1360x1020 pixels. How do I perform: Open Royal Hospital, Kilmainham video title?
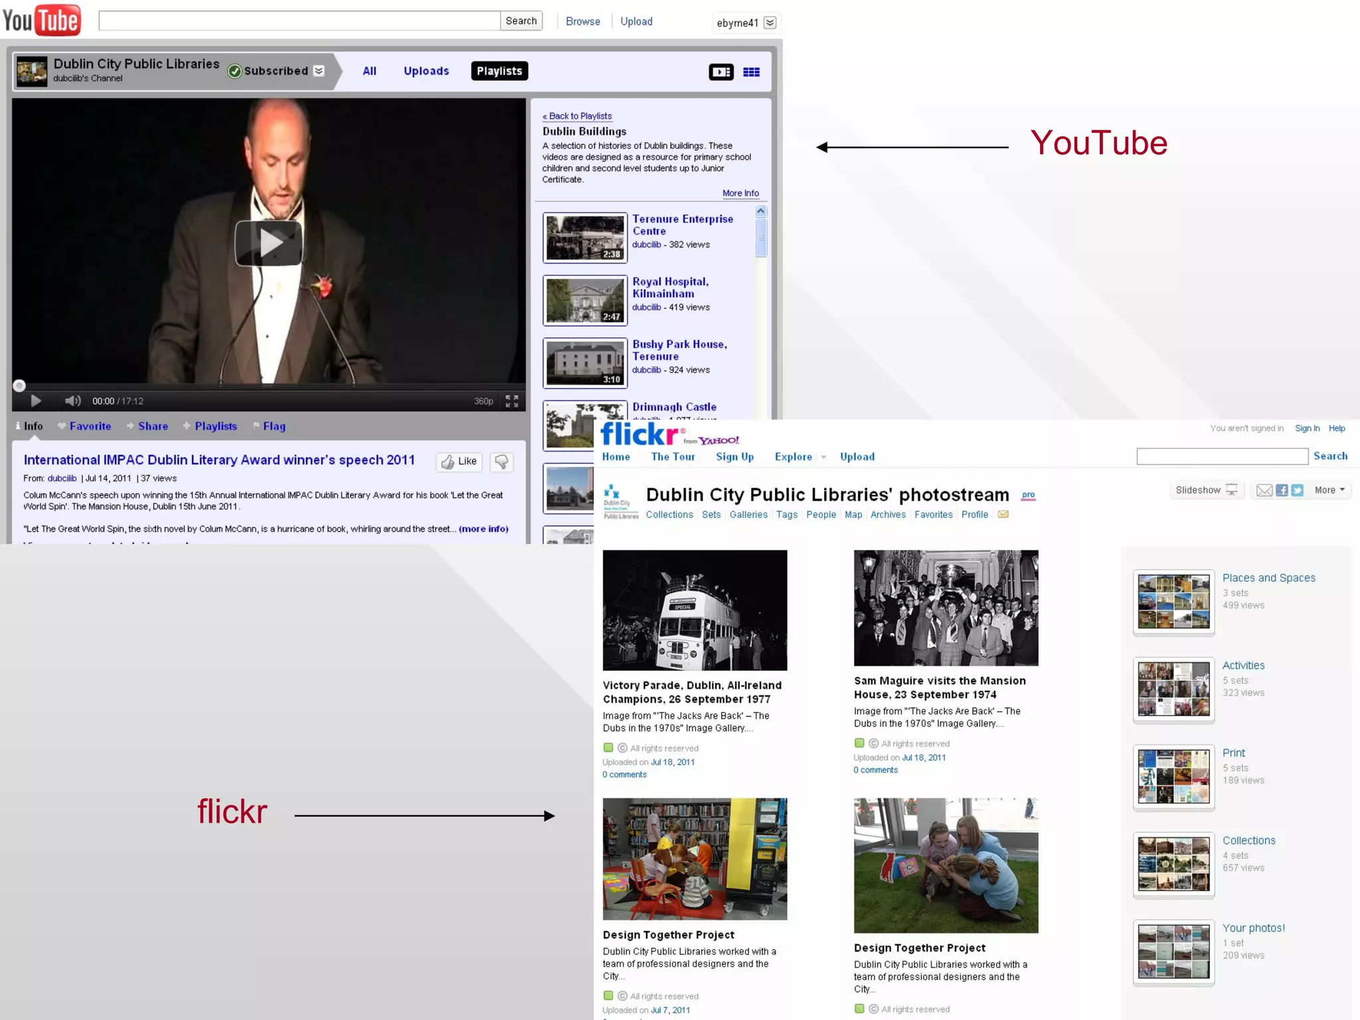670,288
